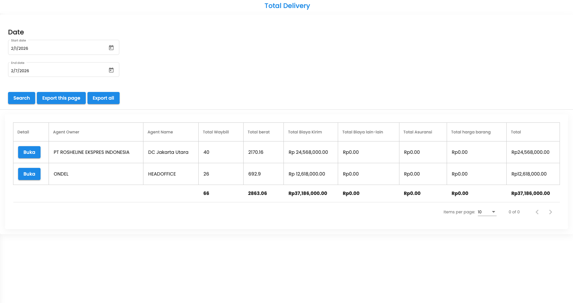The width and height of the screenshot is (573, 303).
Task: Click the Total Waybill column header
Action: tap(216, 132)
